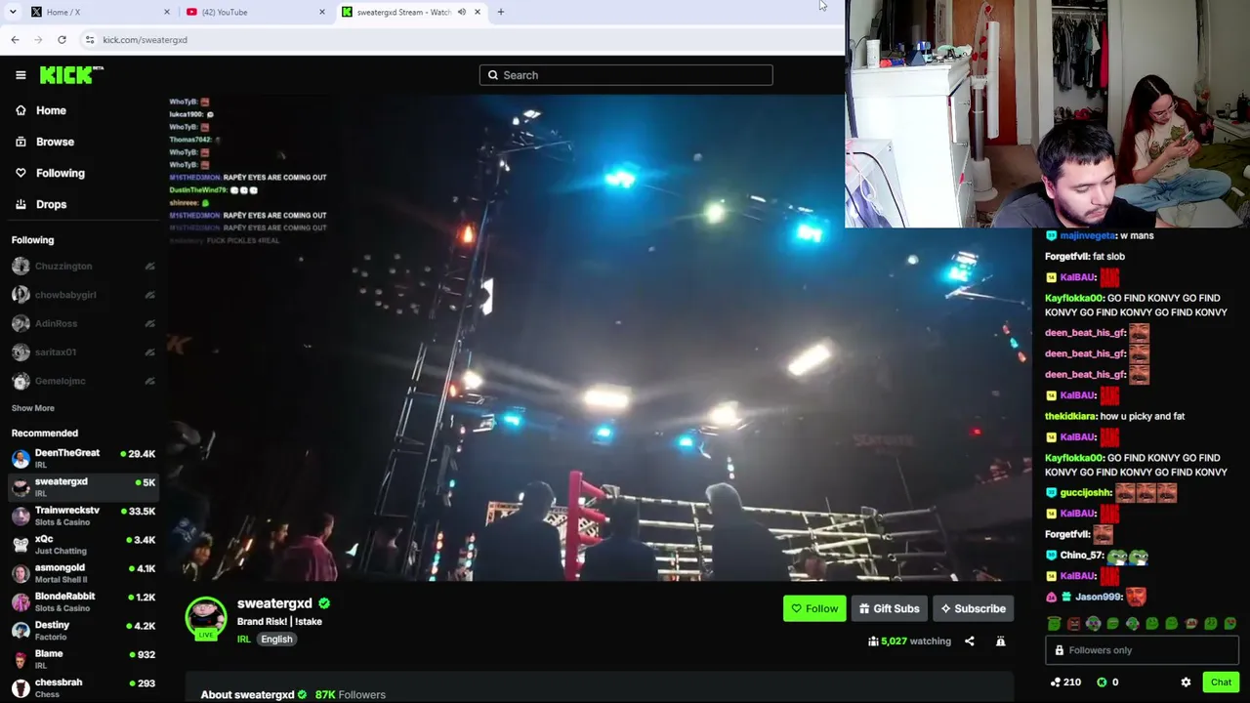Open Destiny recommended channel
The image size is (1250, 703).
tap(83, 630)
